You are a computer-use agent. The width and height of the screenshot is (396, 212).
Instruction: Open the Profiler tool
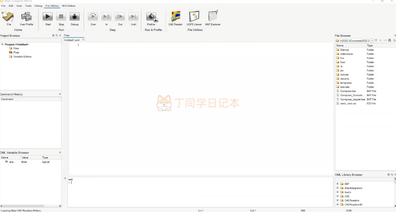point(151,17)
